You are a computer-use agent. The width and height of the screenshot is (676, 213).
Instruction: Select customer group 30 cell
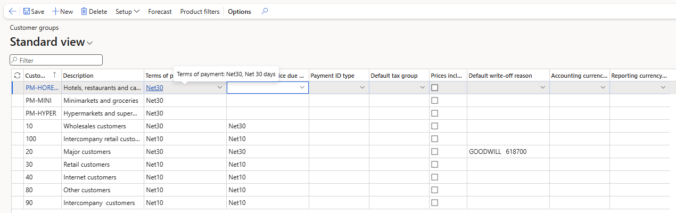pyautogui.click(x=43, y=165)
